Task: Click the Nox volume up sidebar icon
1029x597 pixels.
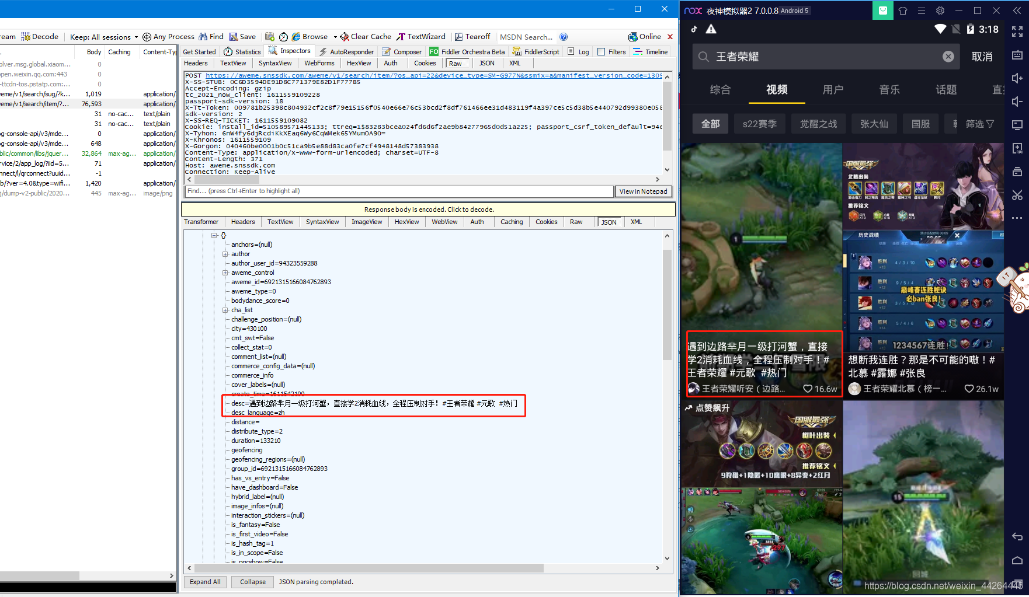Action: 1017,78
